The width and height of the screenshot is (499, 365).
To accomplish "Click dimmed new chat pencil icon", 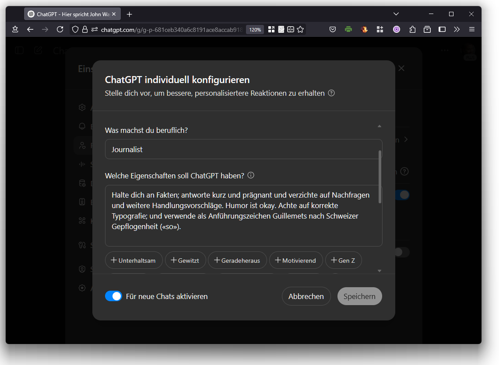I will coord(38,50).
